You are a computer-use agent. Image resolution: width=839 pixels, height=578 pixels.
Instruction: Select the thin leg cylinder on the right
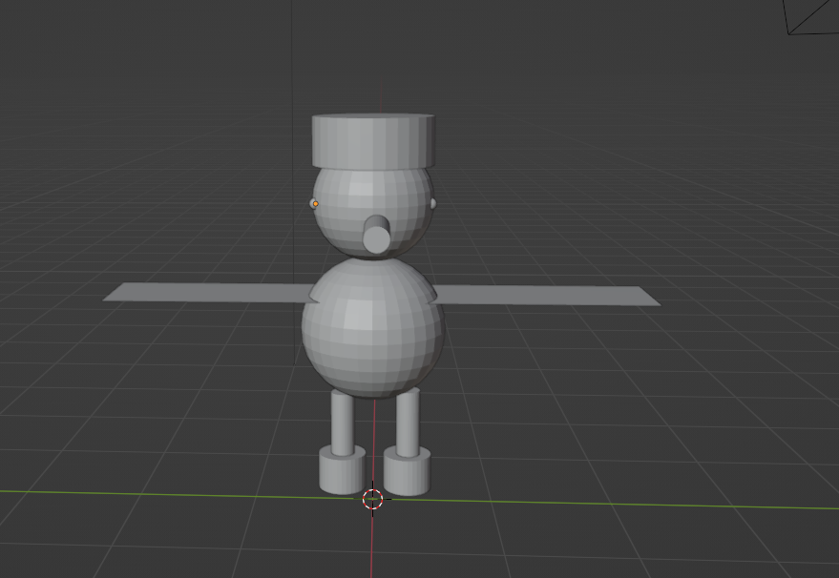(x=408, y=422)
